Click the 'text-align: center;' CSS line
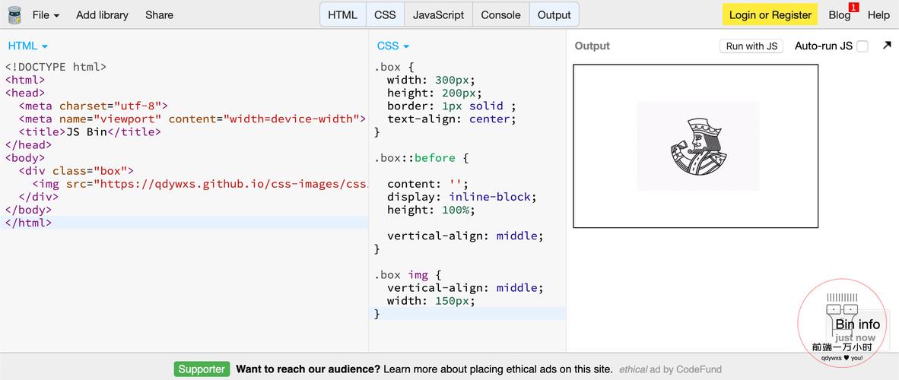The height and width of the screenshot is (380, 899). point(452,119)
